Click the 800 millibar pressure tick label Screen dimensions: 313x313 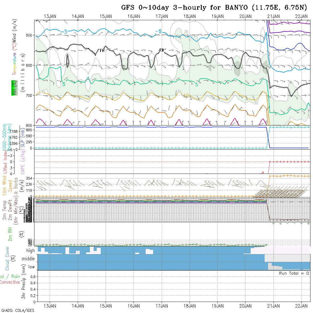(29, 125)
